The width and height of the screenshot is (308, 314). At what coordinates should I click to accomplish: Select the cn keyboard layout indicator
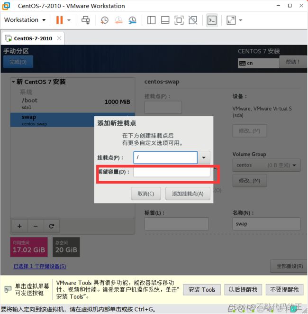(x=258, y=63)
